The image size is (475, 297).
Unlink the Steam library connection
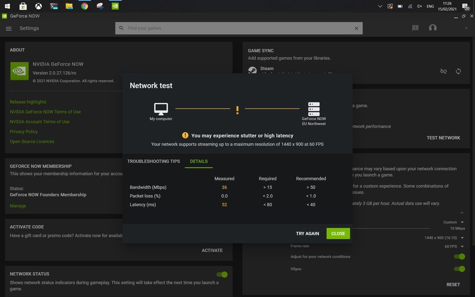[x=443, y=71]
